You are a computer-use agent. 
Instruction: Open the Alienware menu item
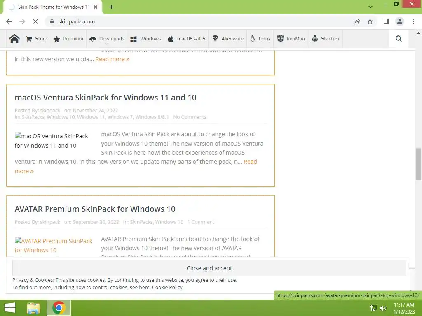[x=227, y=39]
